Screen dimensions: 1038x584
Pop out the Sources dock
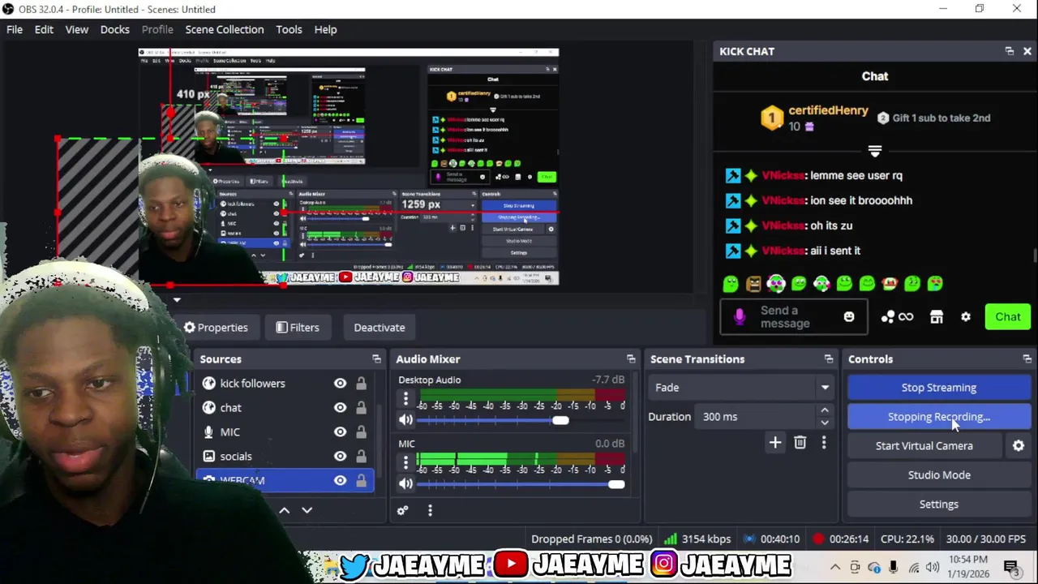click(376, 359)
